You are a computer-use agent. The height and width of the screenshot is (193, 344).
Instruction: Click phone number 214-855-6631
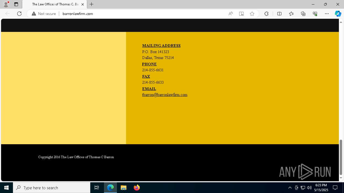click(x=153, y=70)
